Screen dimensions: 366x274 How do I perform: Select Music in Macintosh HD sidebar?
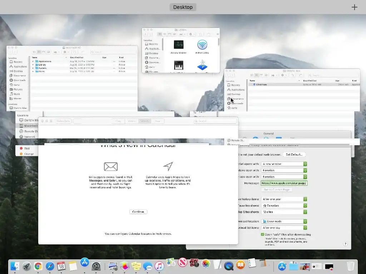(15, 94)
